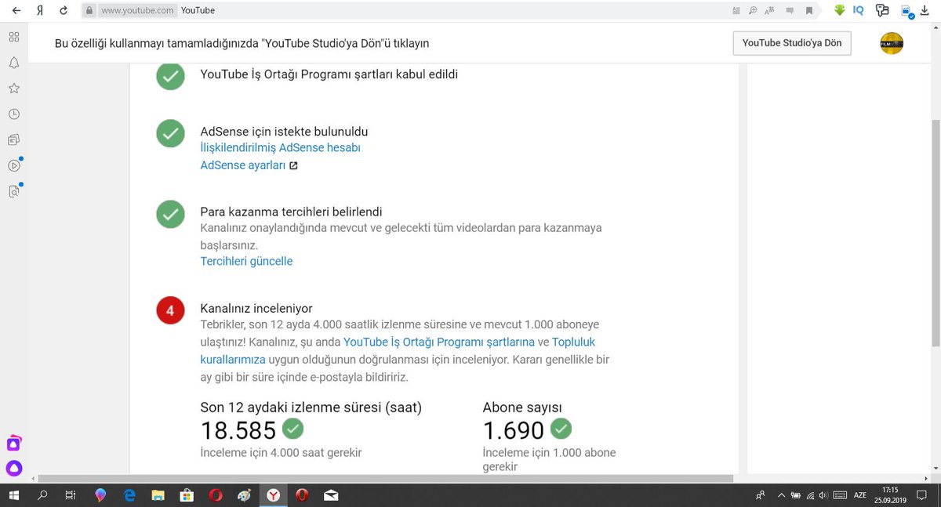Go back using the browser back arrow
941x507 pixels.
(16, 11)
